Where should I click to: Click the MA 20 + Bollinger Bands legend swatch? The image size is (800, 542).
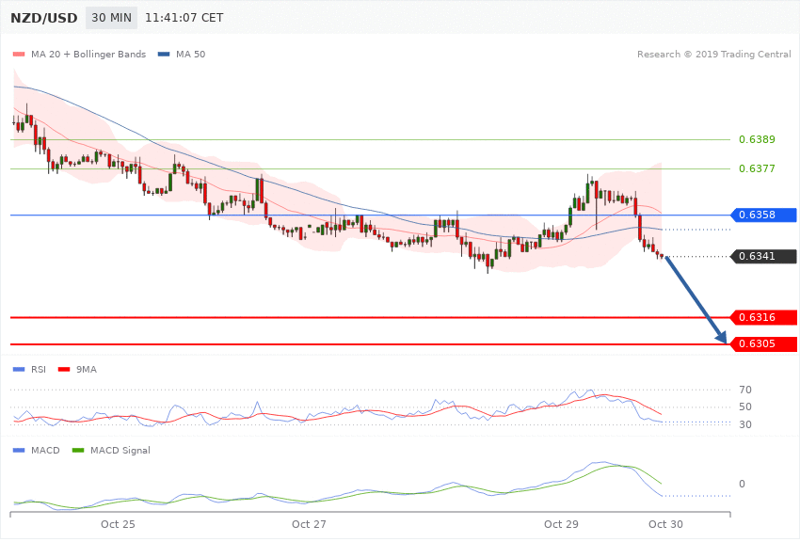click(x=19, y=54)
